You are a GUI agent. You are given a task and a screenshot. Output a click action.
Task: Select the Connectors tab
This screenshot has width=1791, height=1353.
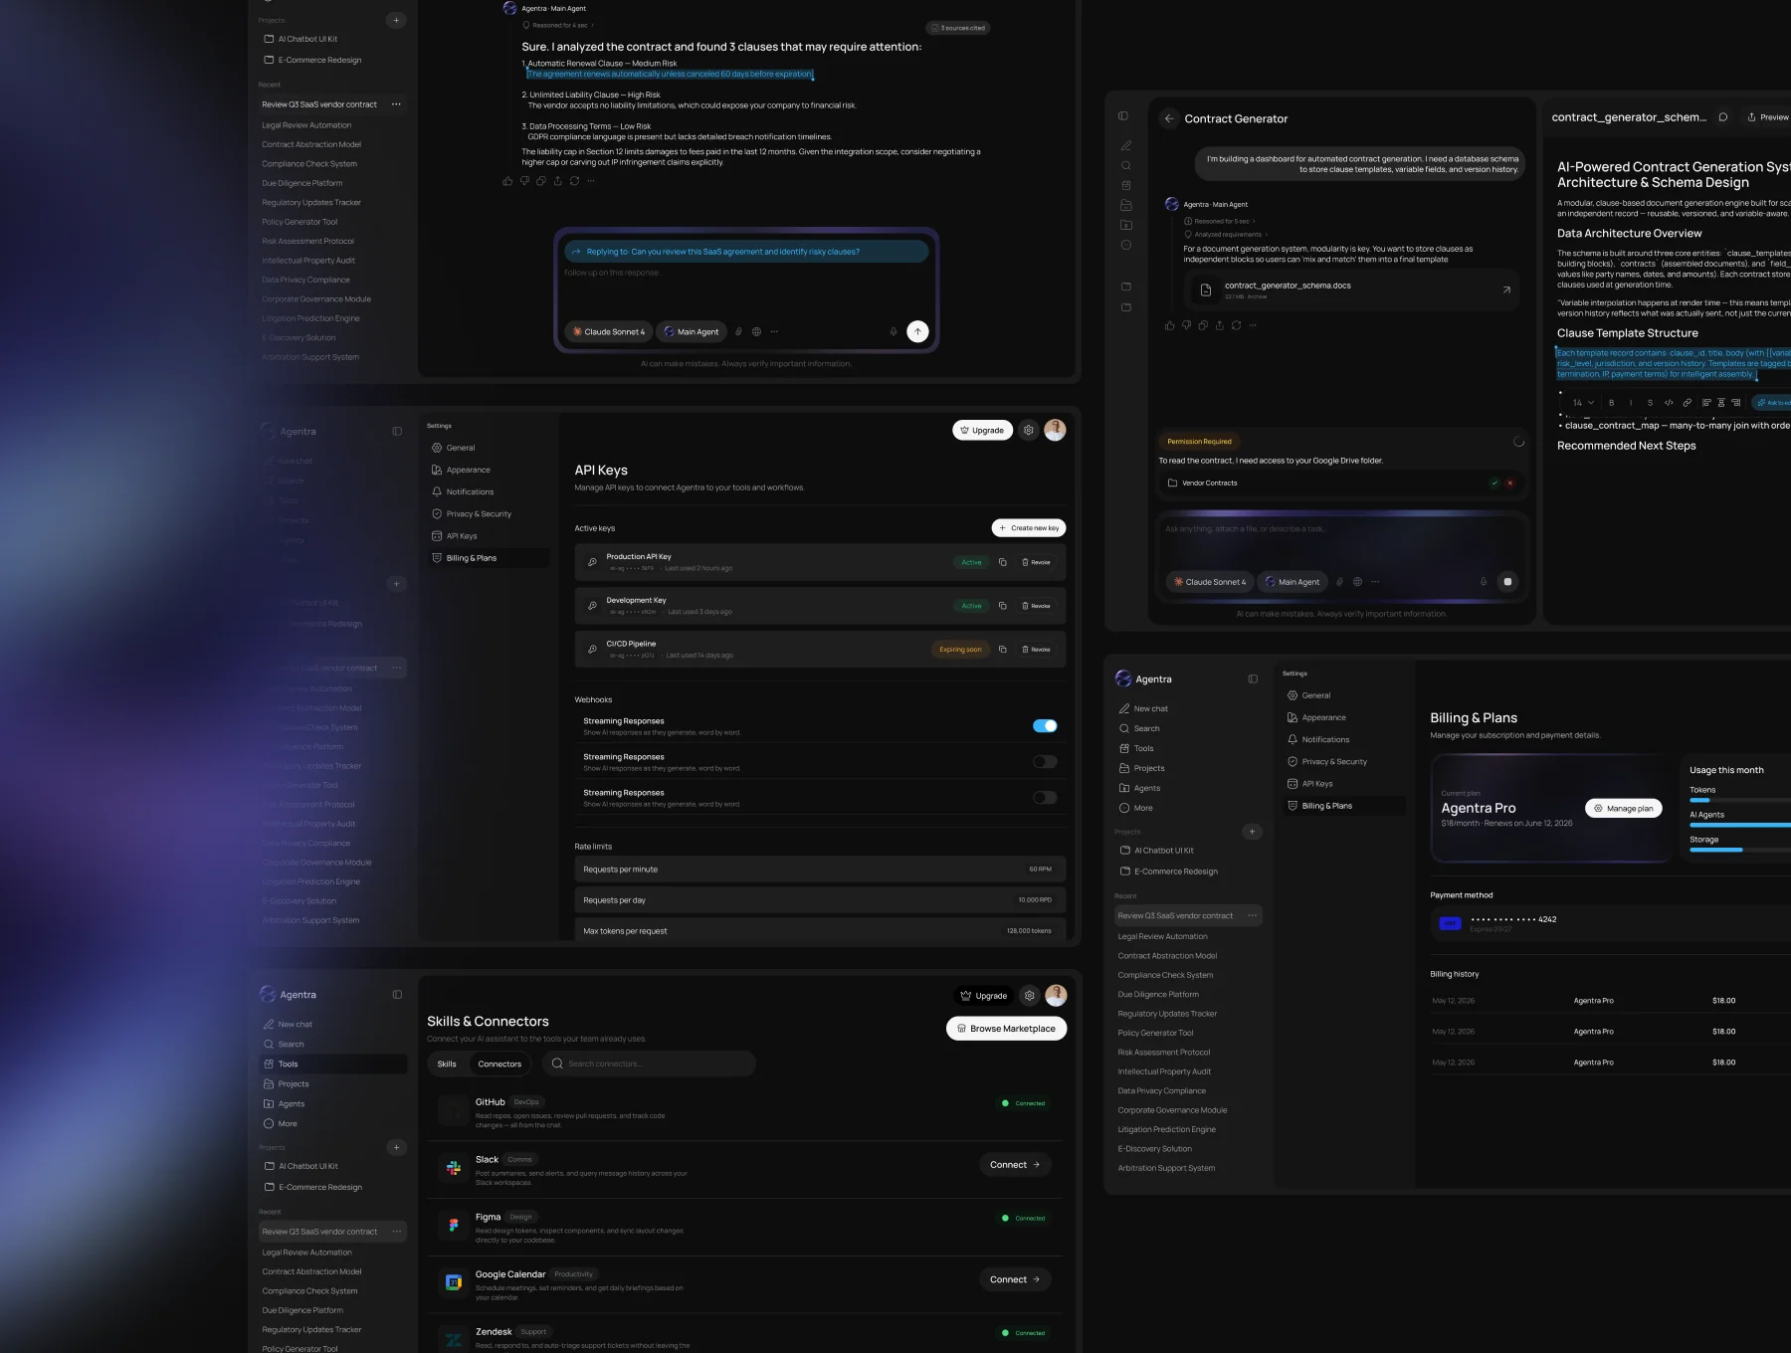pos(499,1063)
